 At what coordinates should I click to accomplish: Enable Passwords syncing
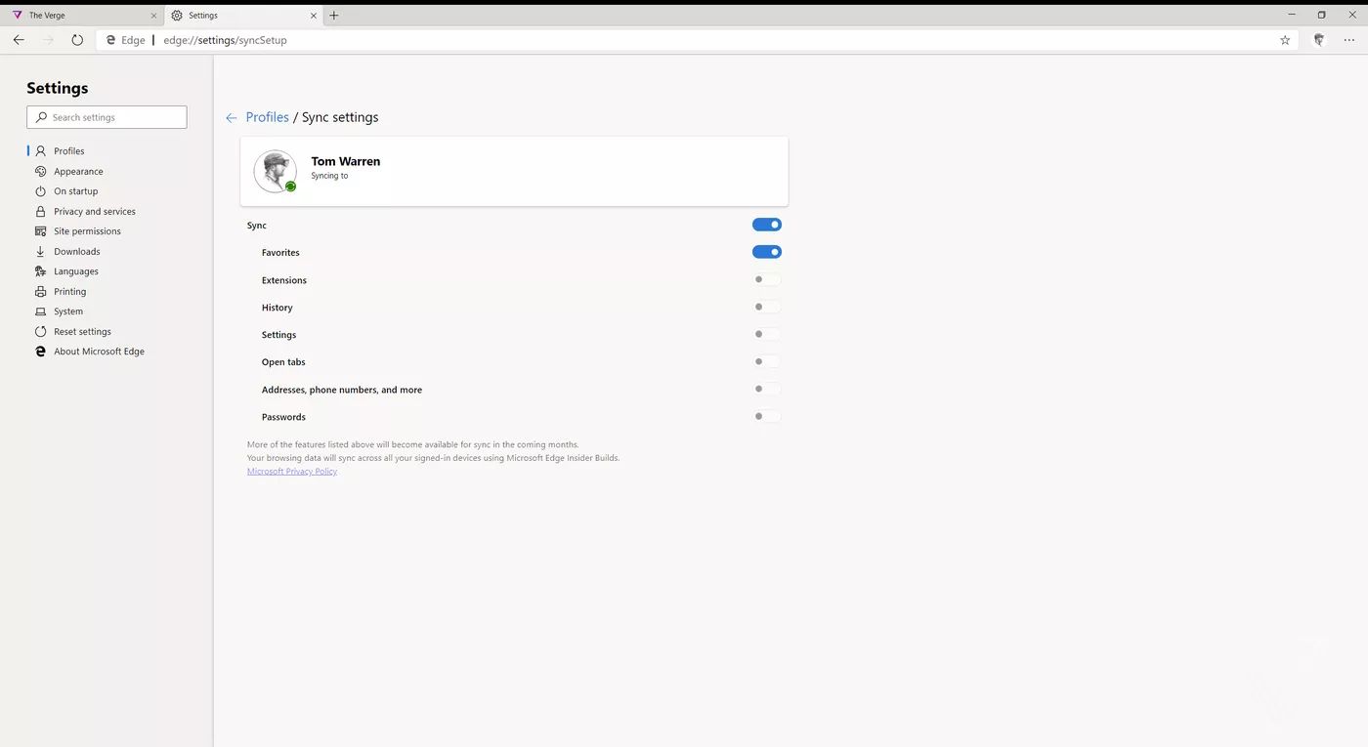pos(767,415)
